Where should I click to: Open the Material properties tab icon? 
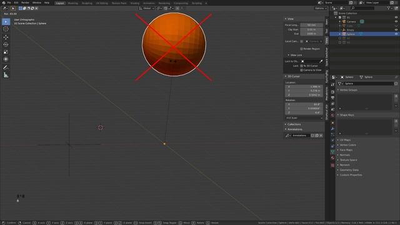(x=332, y=158)
